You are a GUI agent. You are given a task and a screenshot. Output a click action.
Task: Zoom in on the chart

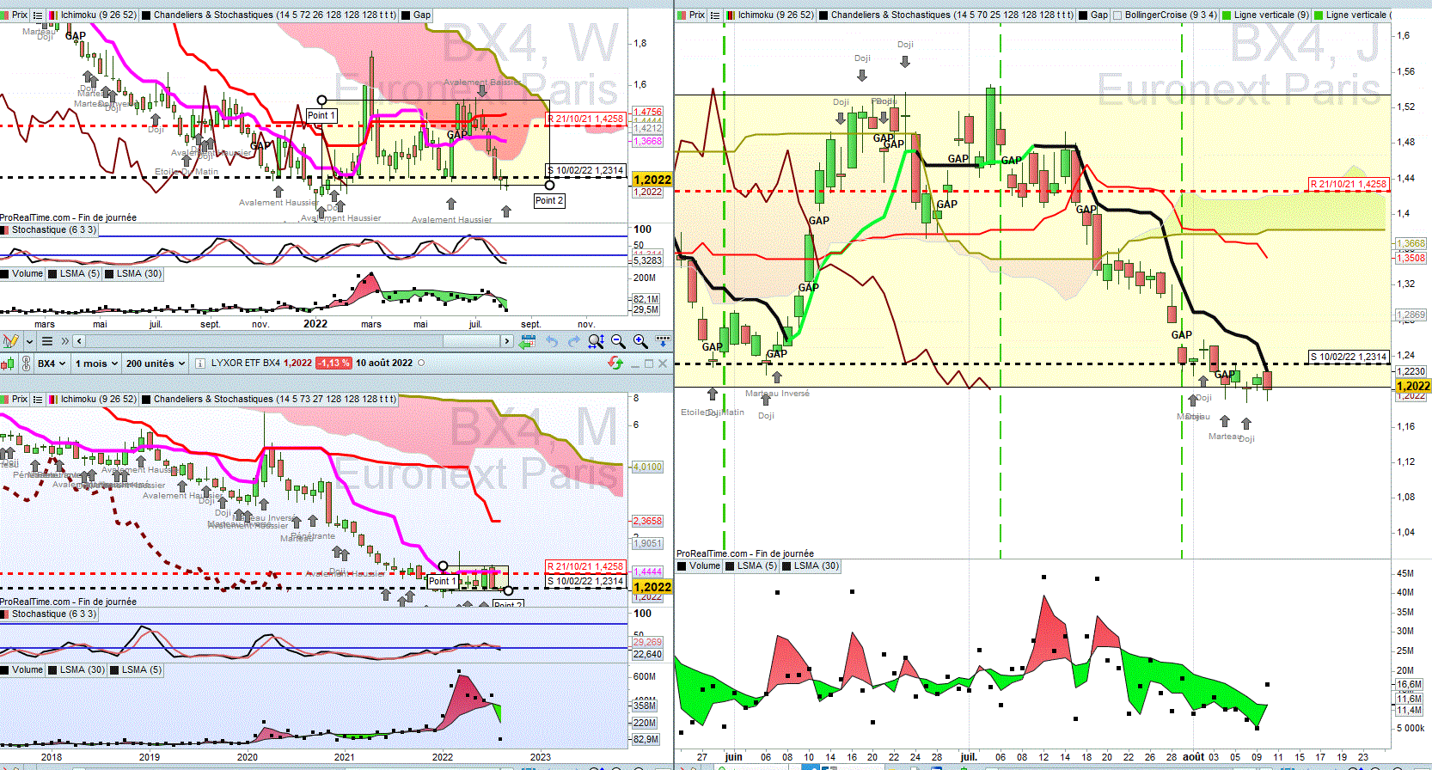[640, 341]
